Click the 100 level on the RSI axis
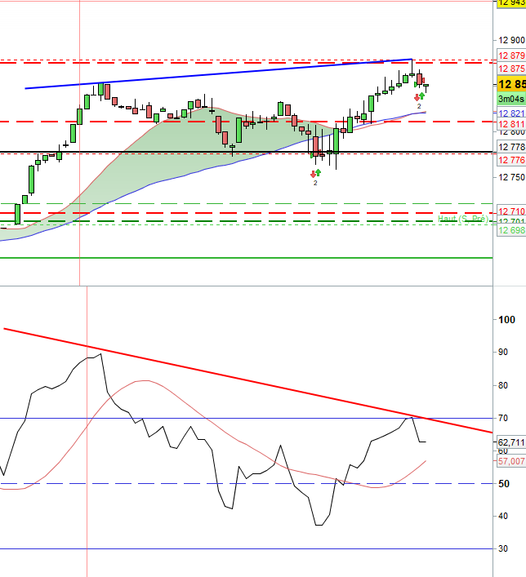The width and height of the screenshot is (526, 577). (x=506, y=320)
